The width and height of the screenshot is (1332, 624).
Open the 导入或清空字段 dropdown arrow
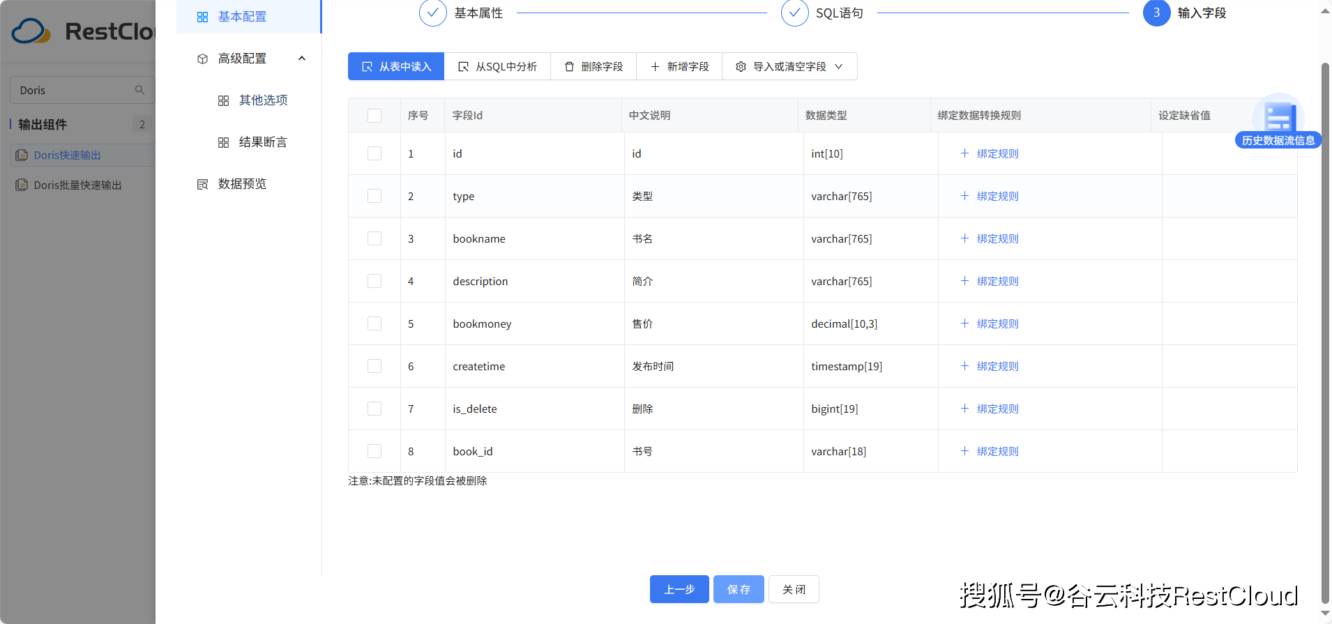[839, 67]
